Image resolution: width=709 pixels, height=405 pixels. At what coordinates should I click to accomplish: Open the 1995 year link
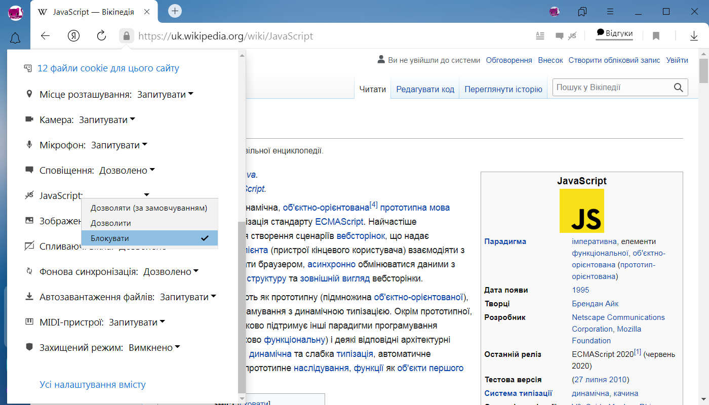(x=580, y=290)
